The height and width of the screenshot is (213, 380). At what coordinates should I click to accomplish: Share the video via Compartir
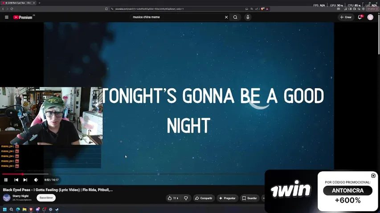click(204, 198)
